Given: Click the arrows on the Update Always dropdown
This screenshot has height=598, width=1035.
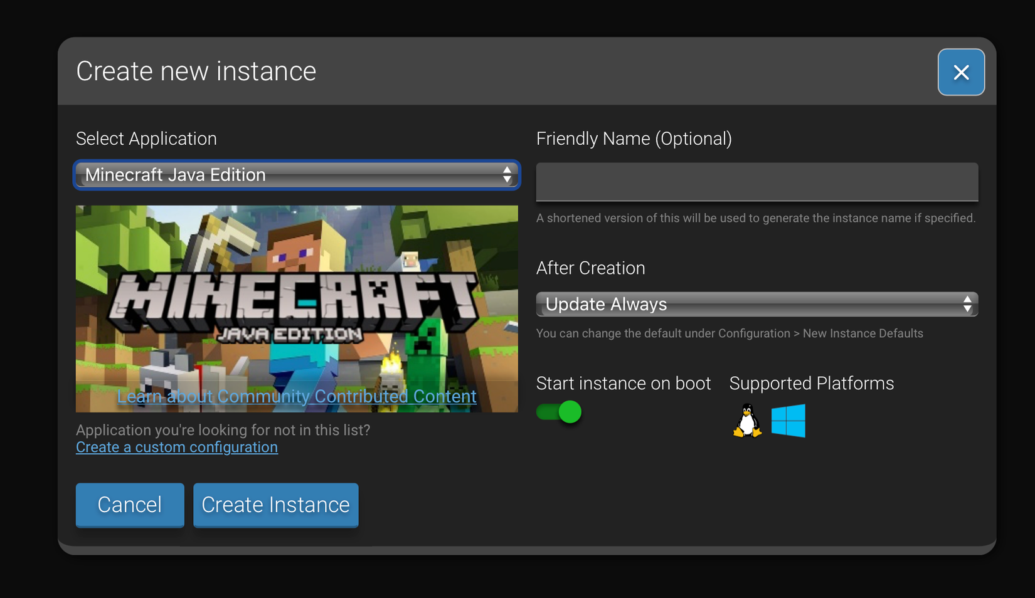Looking at the screenshot, I should pyautogui.click(x=967, y=305).
